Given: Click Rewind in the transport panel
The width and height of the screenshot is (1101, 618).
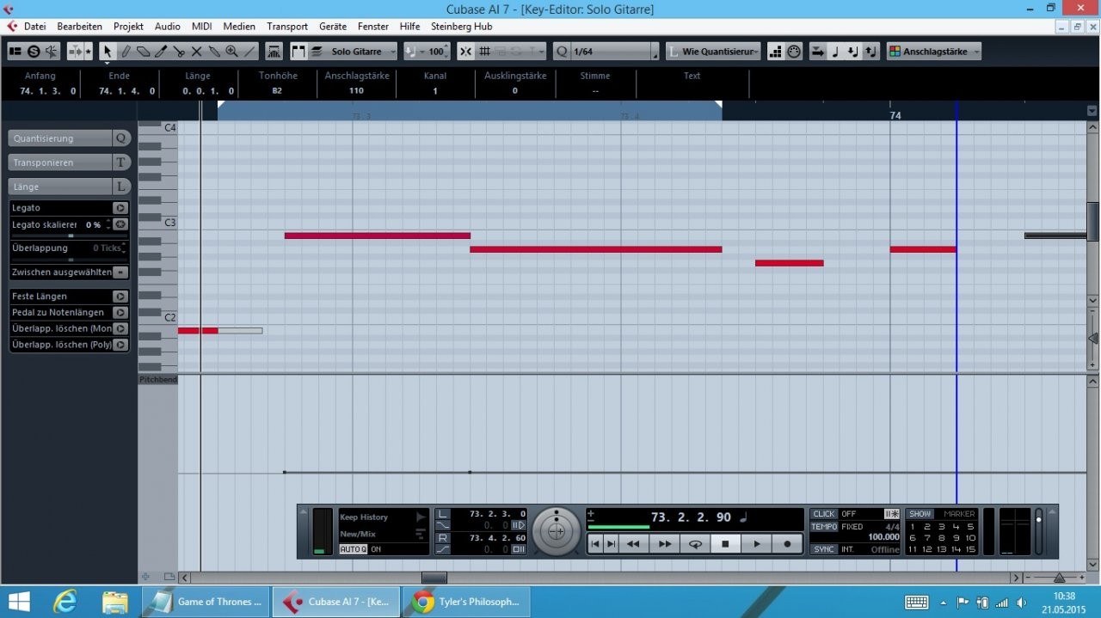Looking at the screenshot, I should click(633, 544).
